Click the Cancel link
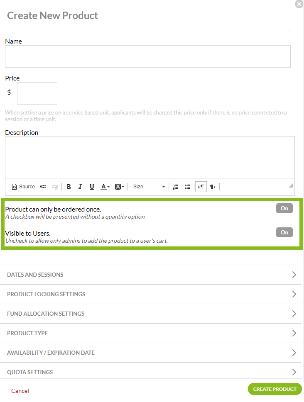Viewport: 304px width, 402px height. pos(20,391)
